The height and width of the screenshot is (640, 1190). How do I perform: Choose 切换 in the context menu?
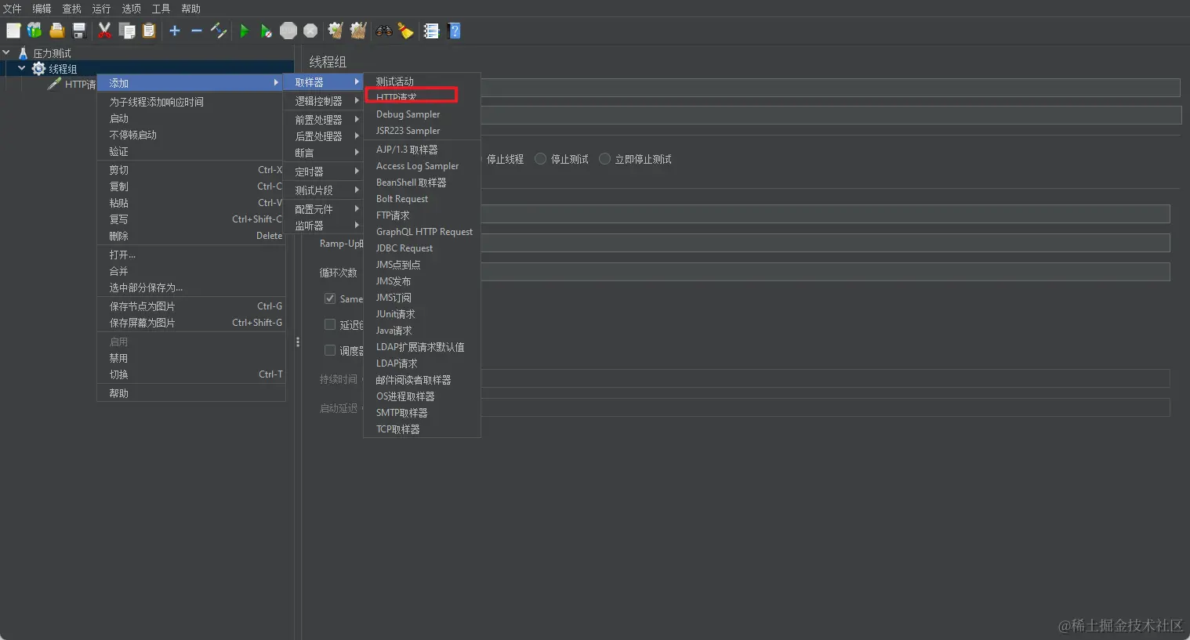(190, 374)
